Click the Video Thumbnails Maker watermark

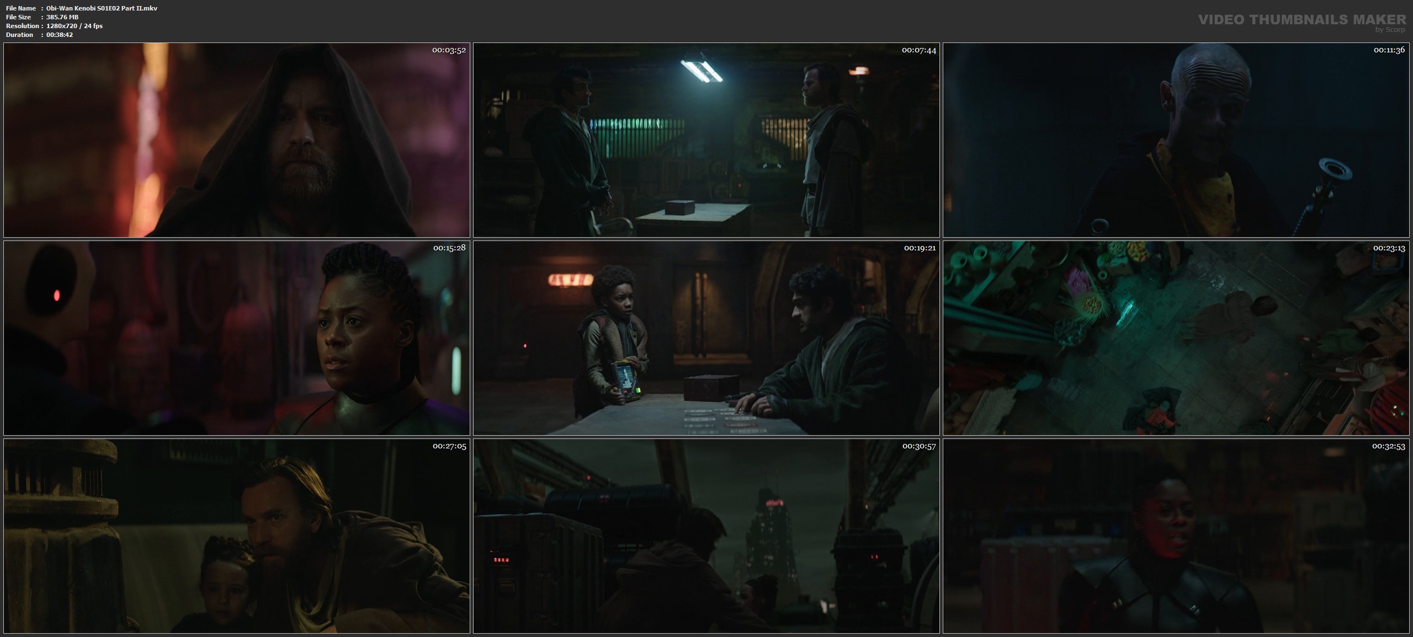pyautogui.click(x=1302, y=20)
